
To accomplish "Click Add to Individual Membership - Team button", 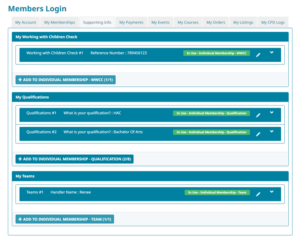I will click(x=65, y=219).
